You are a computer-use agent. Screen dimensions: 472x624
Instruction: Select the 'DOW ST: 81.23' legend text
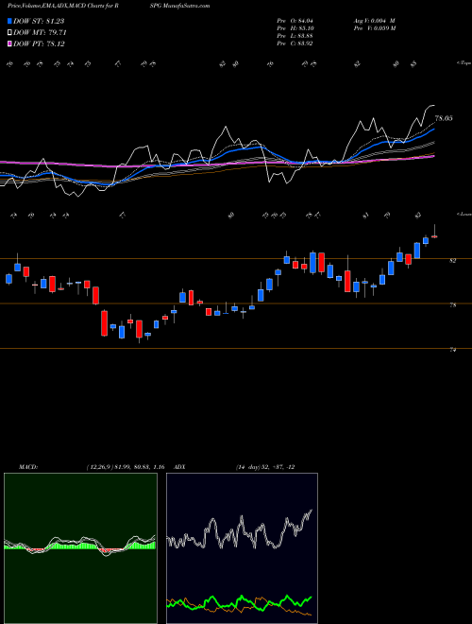click(39, 21)
